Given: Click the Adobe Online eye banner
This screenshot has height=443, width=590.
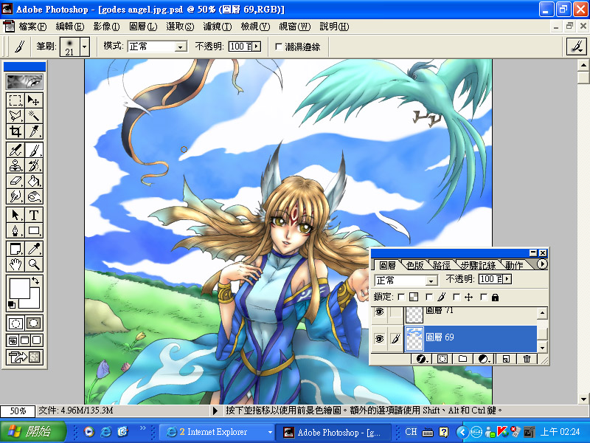Looking at the screenshot, I should tap(25, 82).
